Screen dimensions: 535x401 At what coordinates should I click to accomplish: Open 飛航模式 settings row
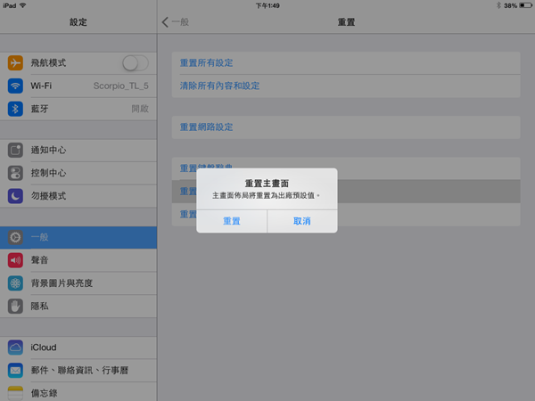(x=78, y=63)
